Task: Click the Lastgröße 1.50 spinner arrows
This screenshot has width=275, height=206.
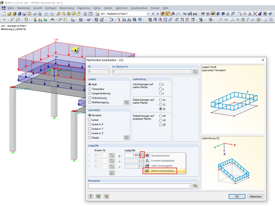Action: (139, 155)
